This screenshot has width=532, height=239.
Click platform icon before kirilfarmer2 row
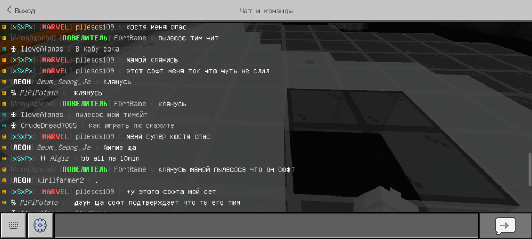(4, 181)
